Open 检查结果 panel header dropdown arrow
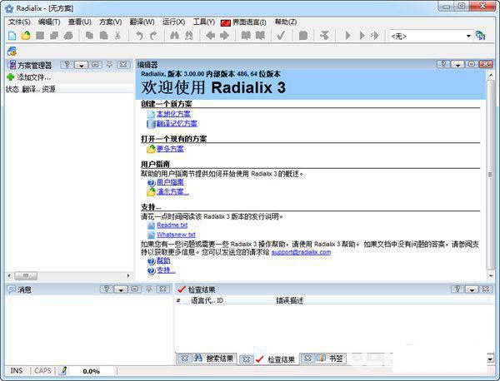The height and width of the screenshot is (381, 500). pos(472,289)
